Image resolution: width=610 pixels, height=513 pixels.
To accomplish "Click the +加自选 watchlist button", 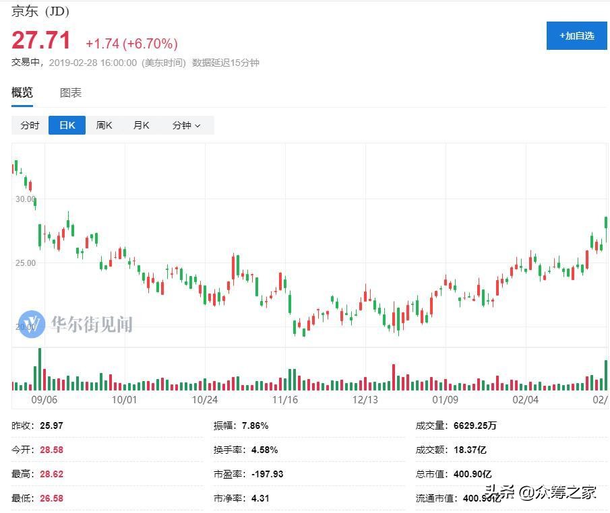I will (576, 35).
